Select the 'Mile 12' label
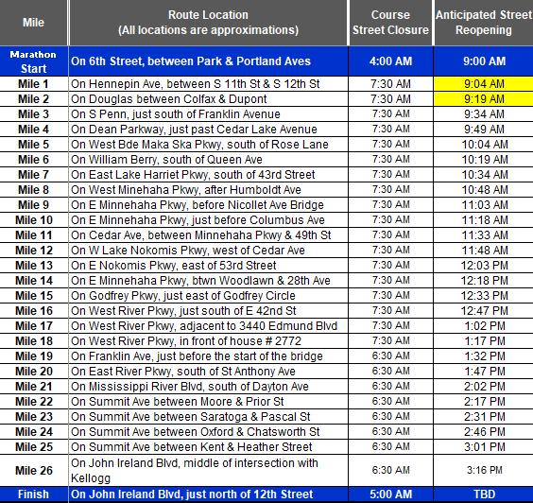This screenshot has height=503, width=533. (34, 251)
